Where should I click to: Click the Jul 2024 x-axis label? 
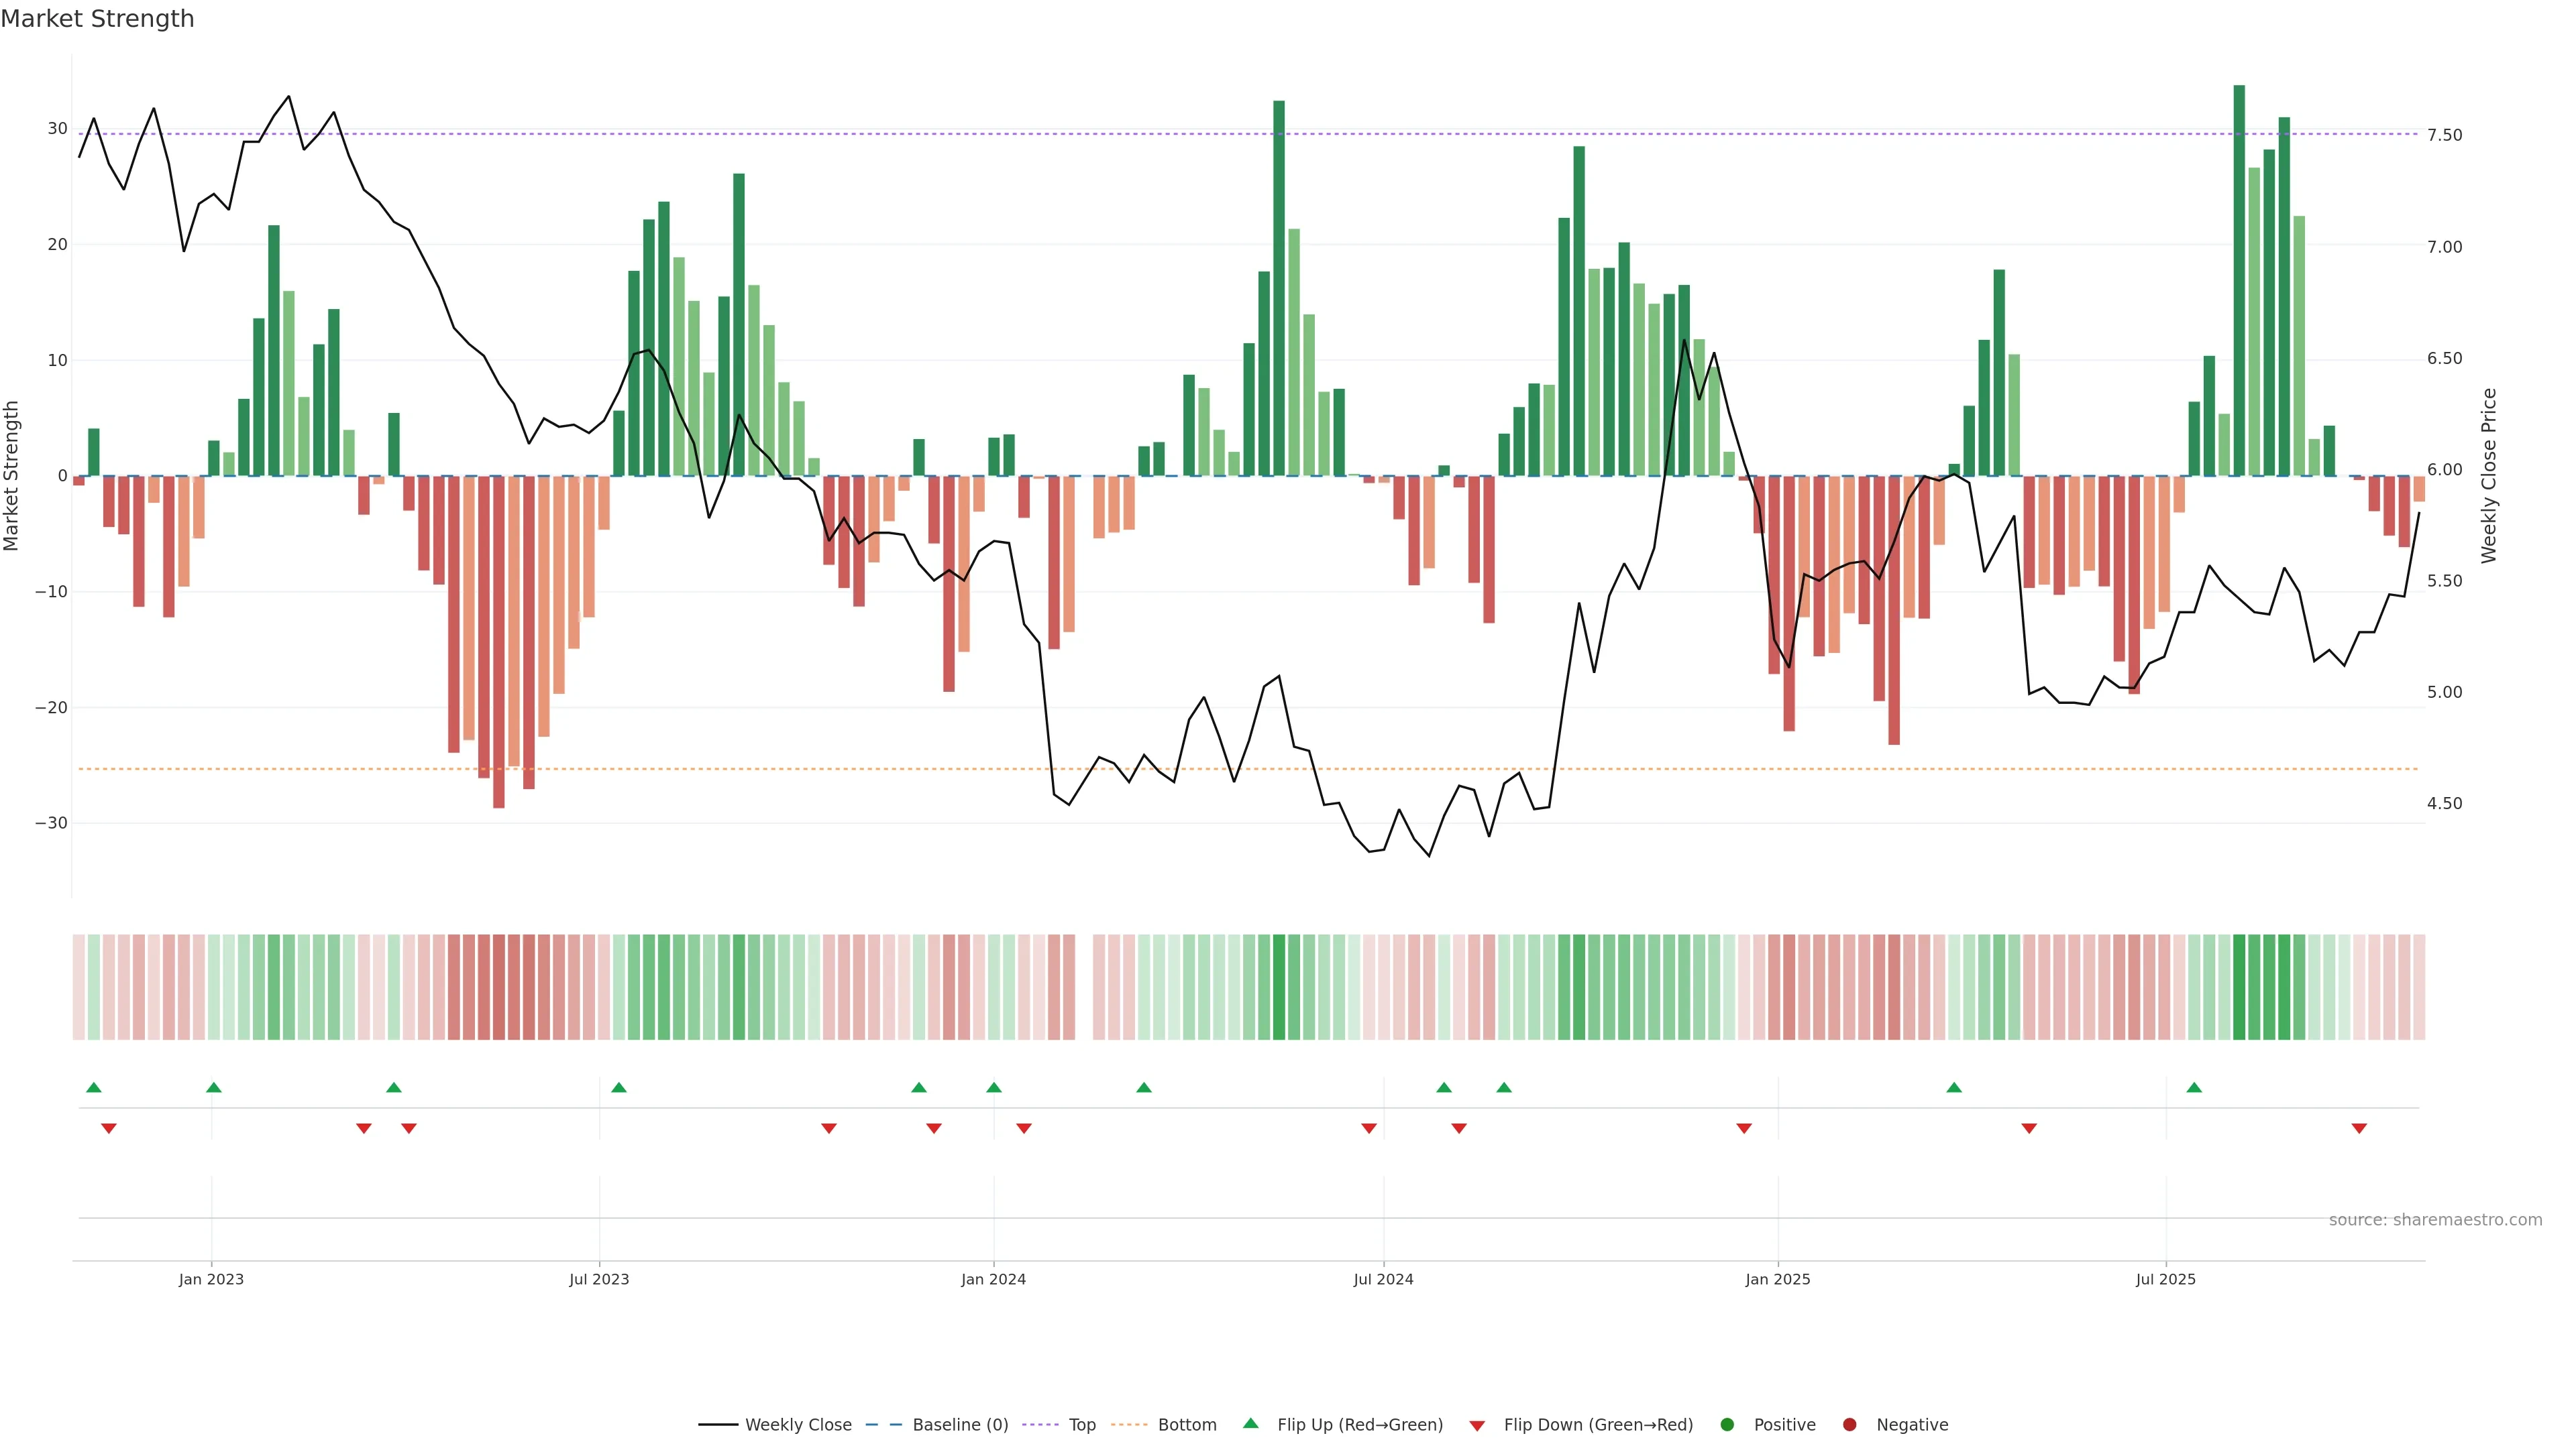[x=1383, y=1279]
